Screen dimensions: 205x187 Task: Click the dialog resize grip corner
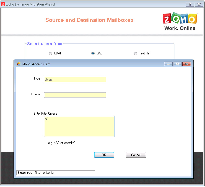pos(190,175)
